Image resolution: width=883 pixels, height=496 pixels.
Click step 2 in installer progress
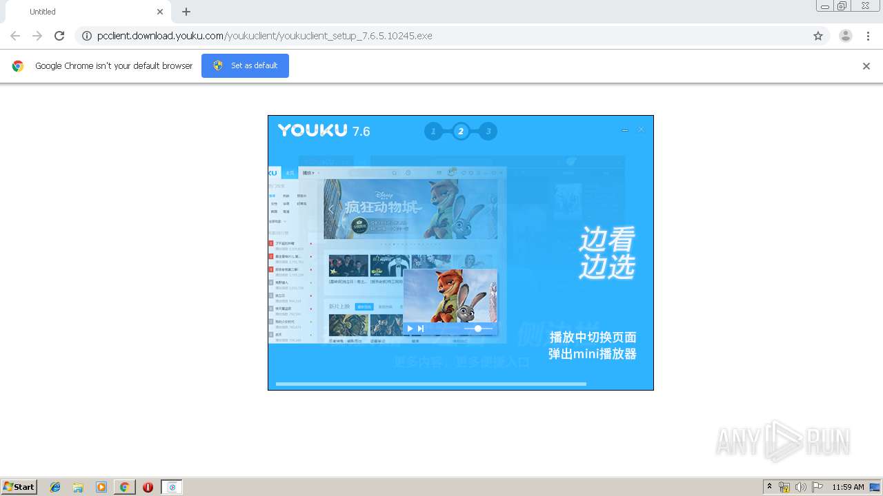461,131
